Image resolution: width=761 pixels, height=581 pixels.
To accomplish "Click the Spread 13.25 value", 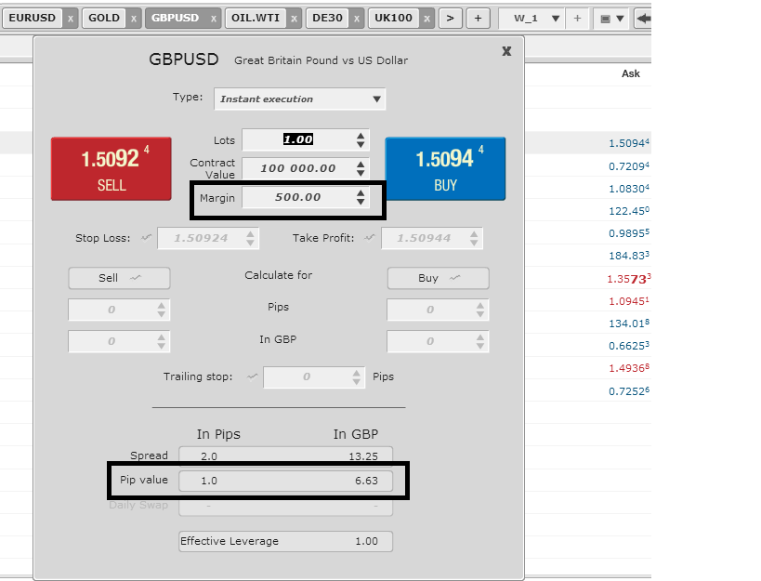I will click(x=363, y=456).
